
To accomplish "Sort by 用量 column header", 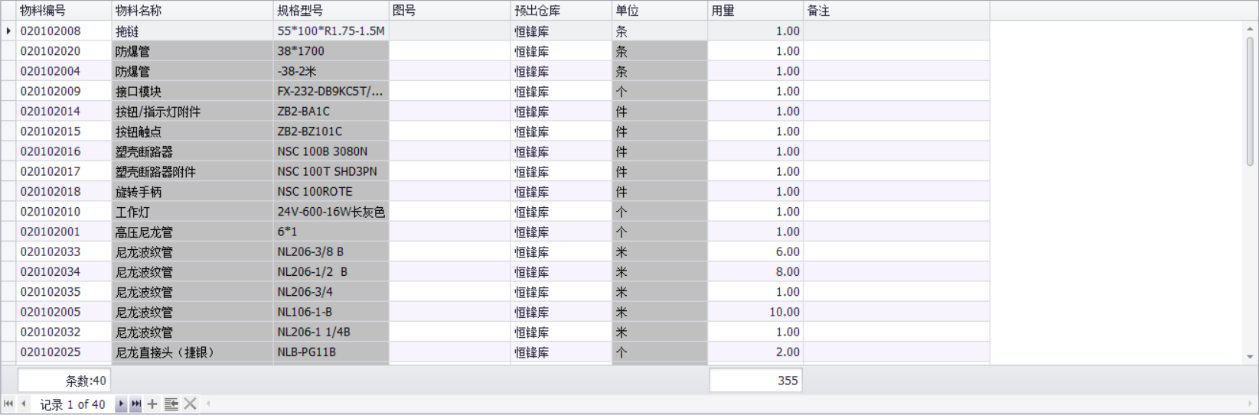I will 755,11.
